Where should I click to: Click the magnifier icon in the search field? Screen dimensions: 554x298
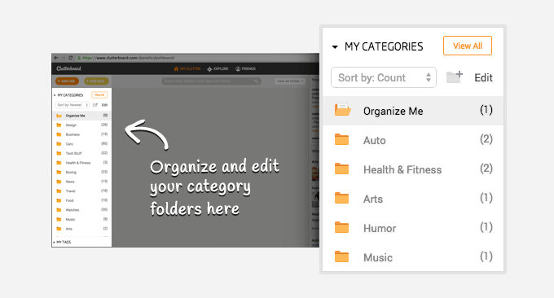[x=256, y=81]
